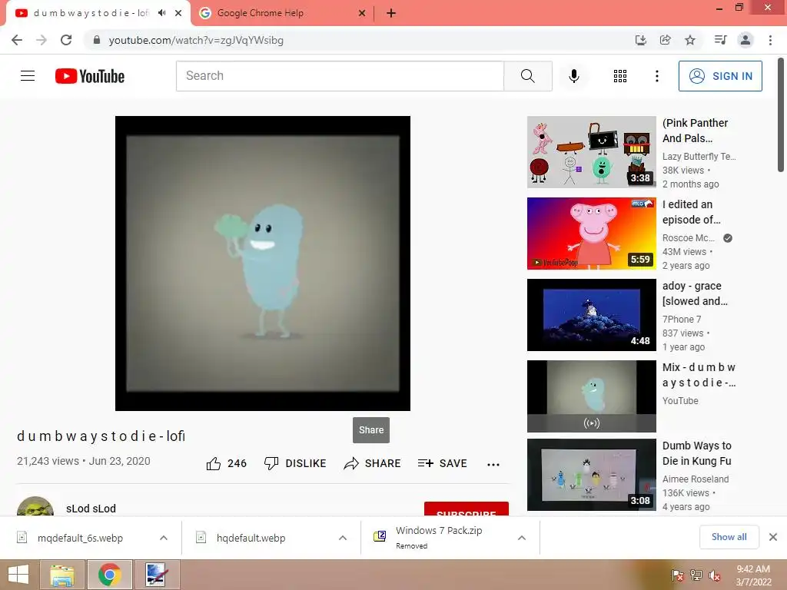Click Show all downloads button
Image resolution: width=787 pixels, height=590 pixels.
point(729,537)
